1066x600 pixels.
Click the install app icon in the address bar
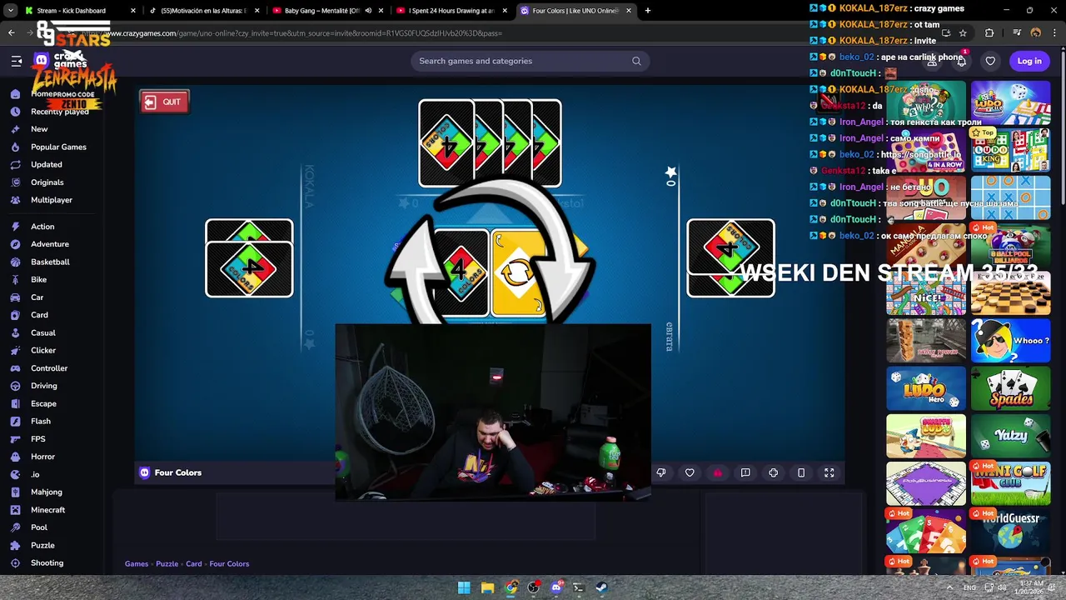click(x=945, y=33)
